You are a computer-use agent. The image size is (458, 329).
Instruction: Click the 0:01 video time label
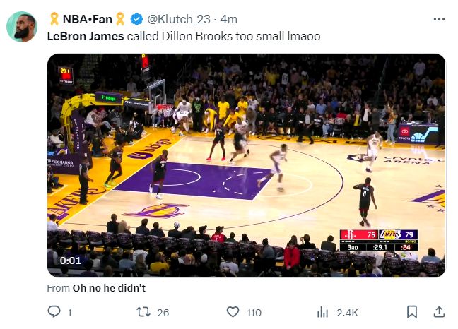71,261
